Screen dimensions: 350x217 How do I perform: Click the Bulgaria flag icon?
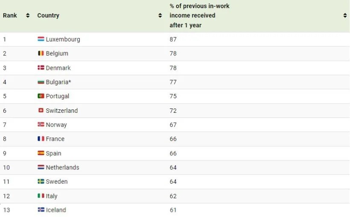pyautogui.click(x=41, y=82)
